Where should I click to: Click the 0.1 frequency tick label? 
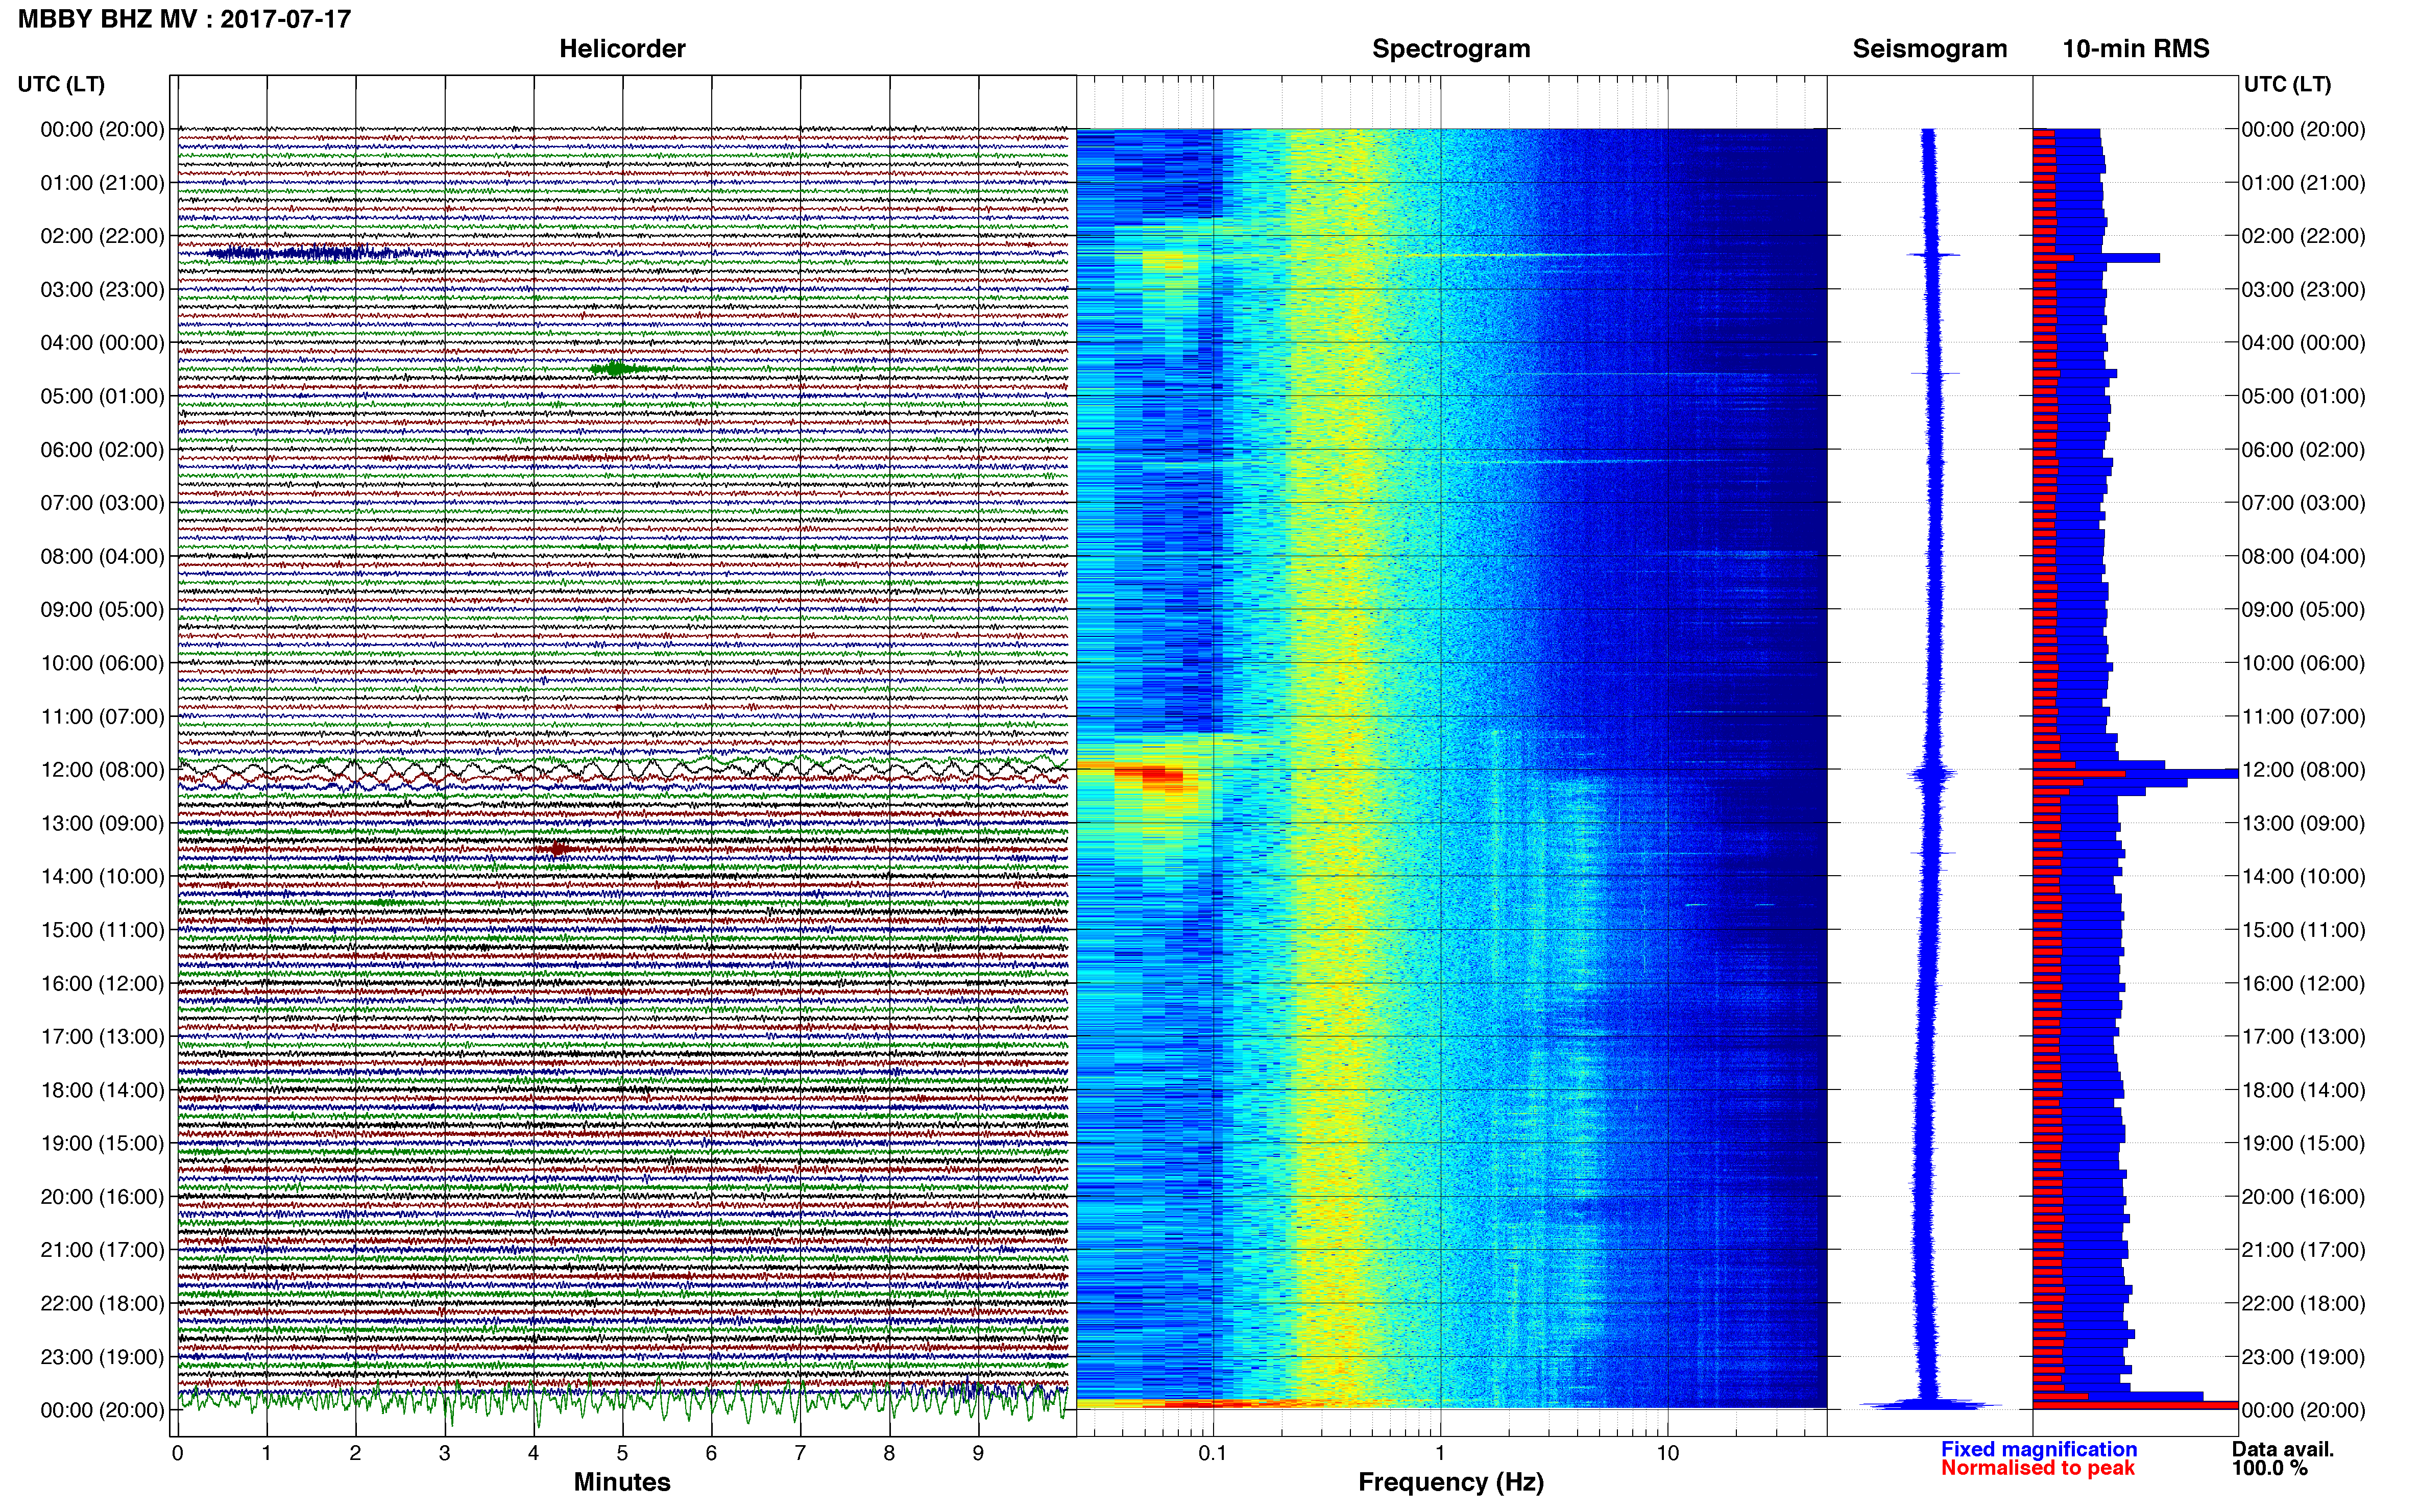(x=1213, y=1453)
